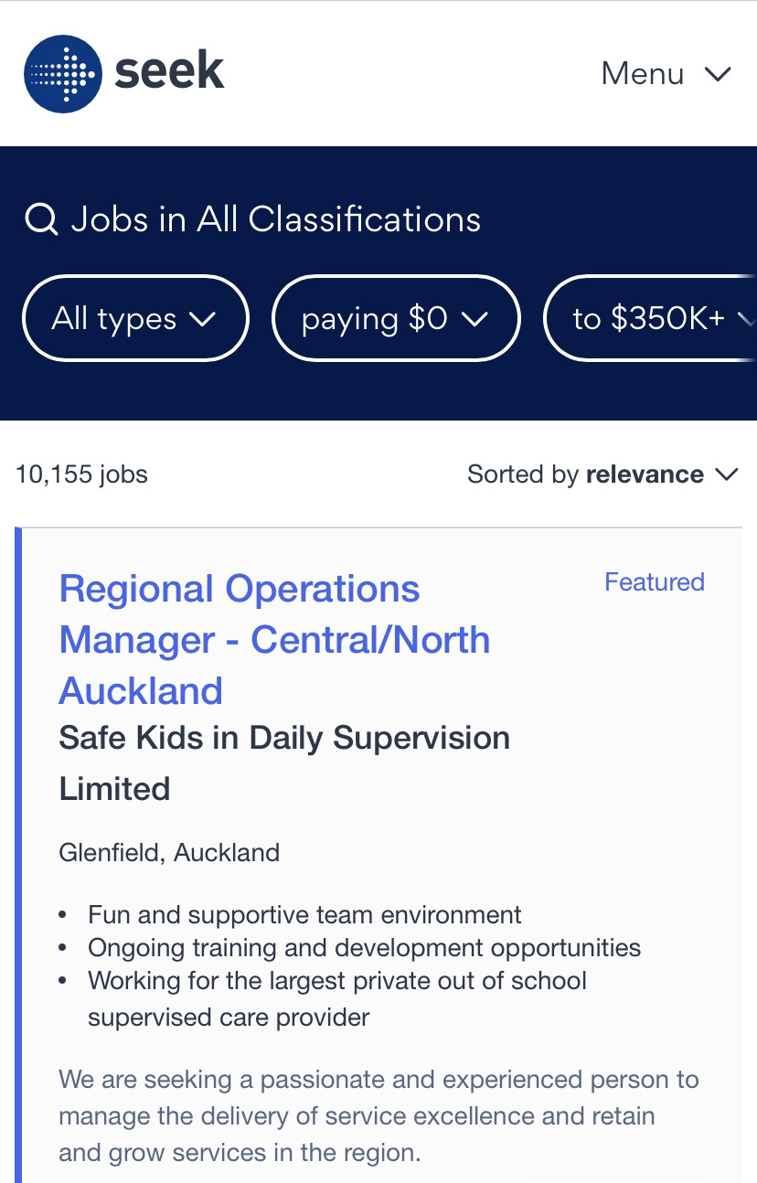This screenshot has height=1183, width=757.
Task: Tap the Jobs in All Classifications search field
Action: click(275, 220)
